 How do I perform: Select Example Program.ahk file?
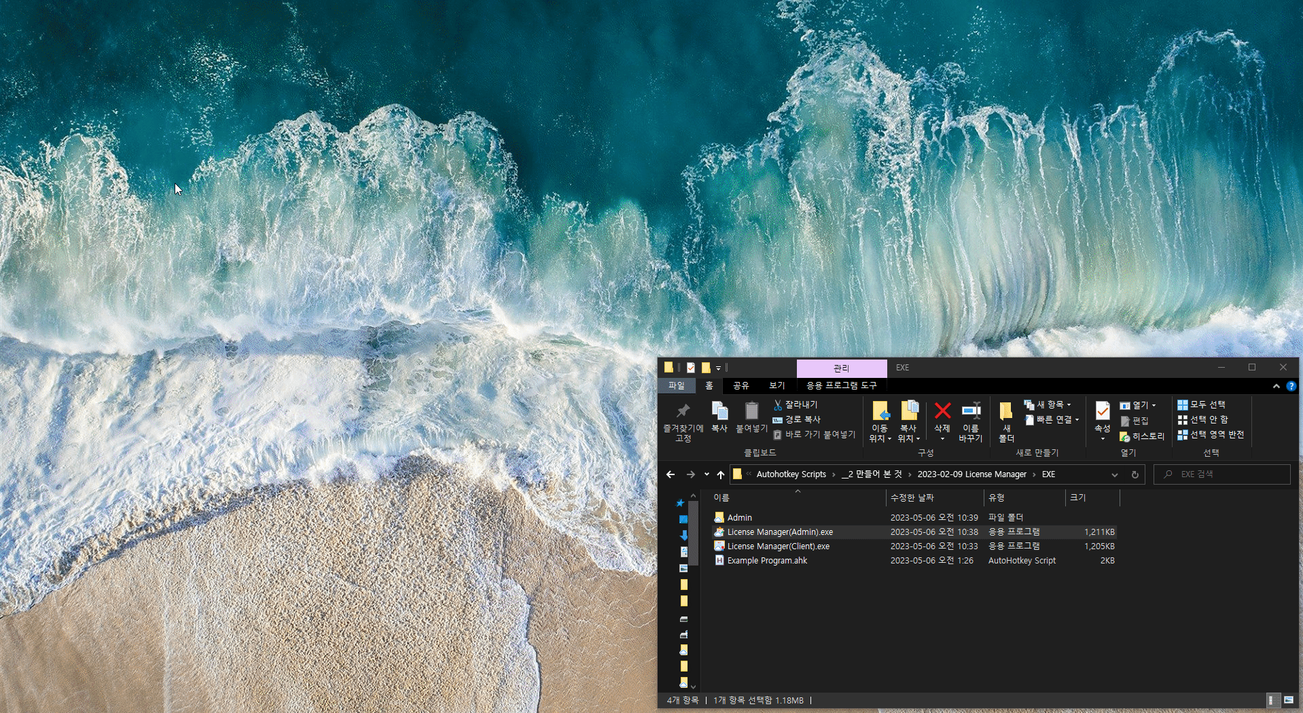(x=767, y=561)
